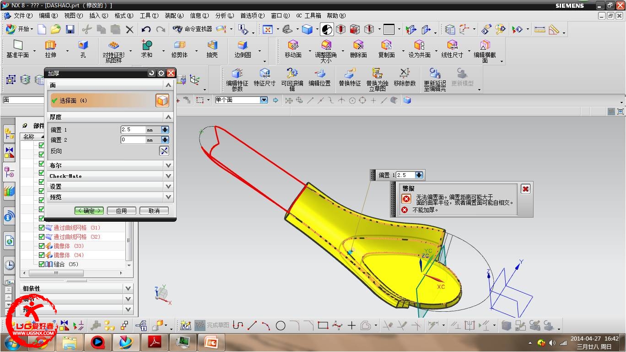This screenshot has height=352, width=626.
Task: Choose the 边倒圆 edge blend tool
Action: [243, 45]
